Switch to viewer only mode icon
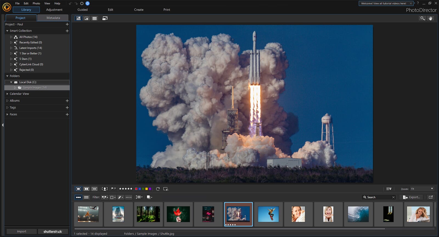This screenshot has height=237, width=439. point(86,18)
